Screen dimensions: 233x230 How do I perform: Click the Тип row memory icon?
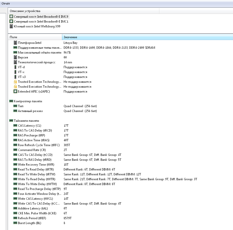click(x=15, y=106)
